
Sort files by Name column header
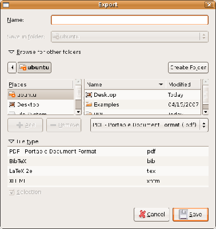click(125, 84)
